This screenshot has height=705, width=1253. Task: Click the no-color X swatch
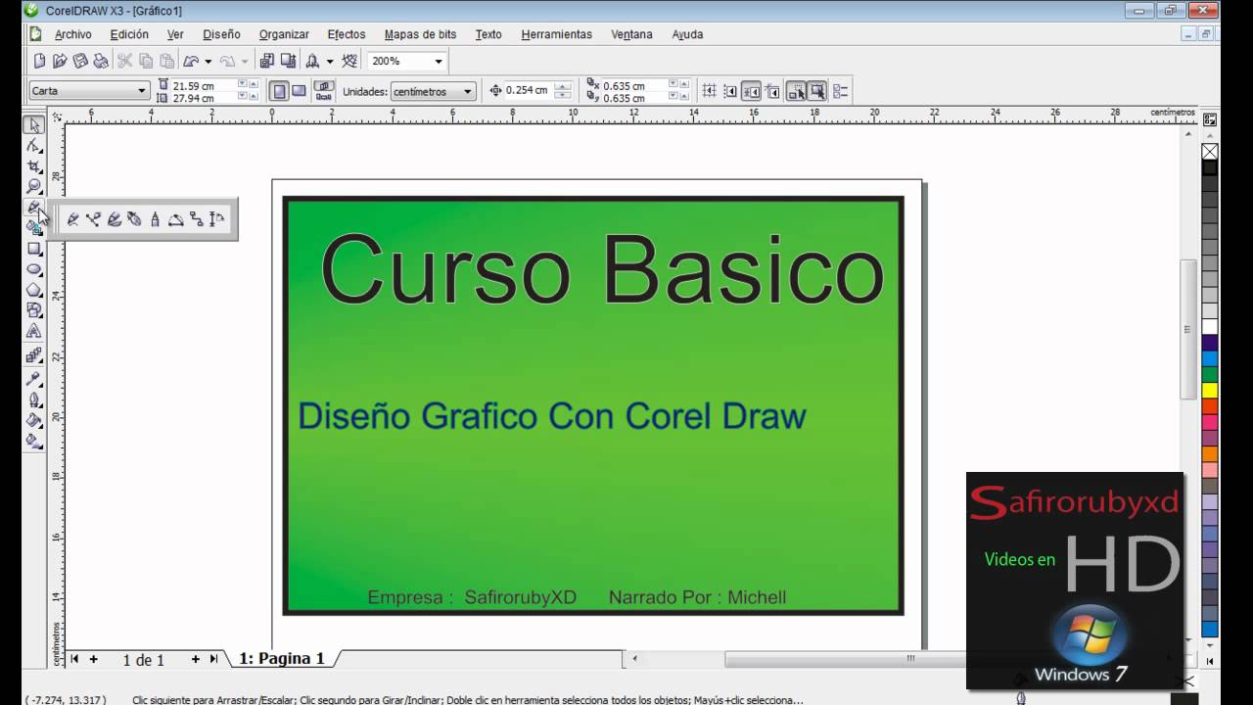(1210, 152)
